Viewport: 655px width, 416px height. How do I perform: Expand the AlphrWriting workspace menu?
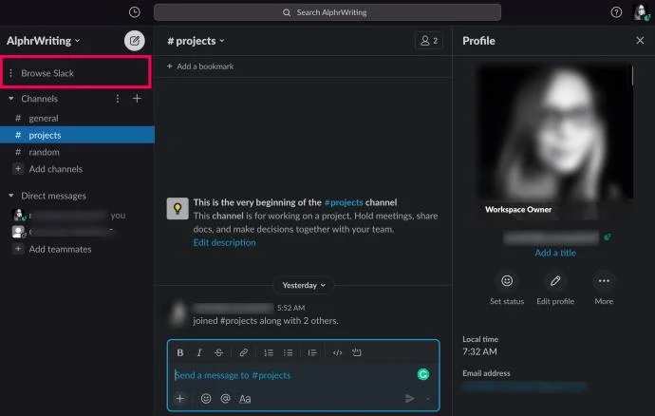point(43,41)
